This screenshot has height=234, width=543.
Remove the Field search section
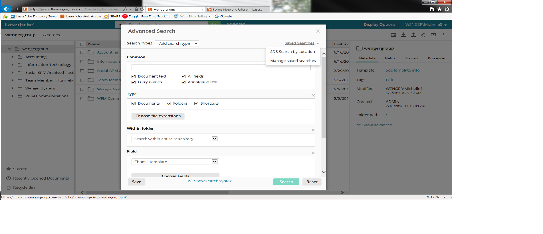pyautogui.click(x=313, y=153)
